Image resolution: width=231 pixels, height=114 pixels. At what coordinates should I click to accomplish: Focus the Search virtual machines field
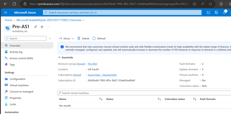pos(144,93)
